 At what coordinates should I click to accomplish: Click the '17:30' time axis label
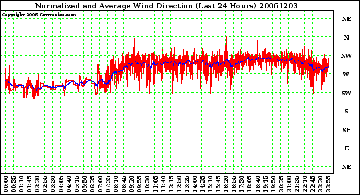pos(242,184)
